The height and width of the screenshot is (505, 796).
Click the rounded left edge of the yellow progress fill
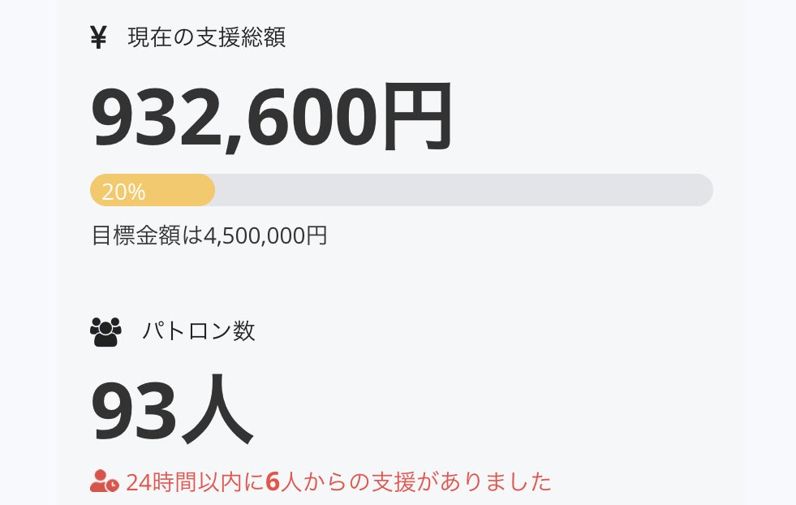point(95,190)
